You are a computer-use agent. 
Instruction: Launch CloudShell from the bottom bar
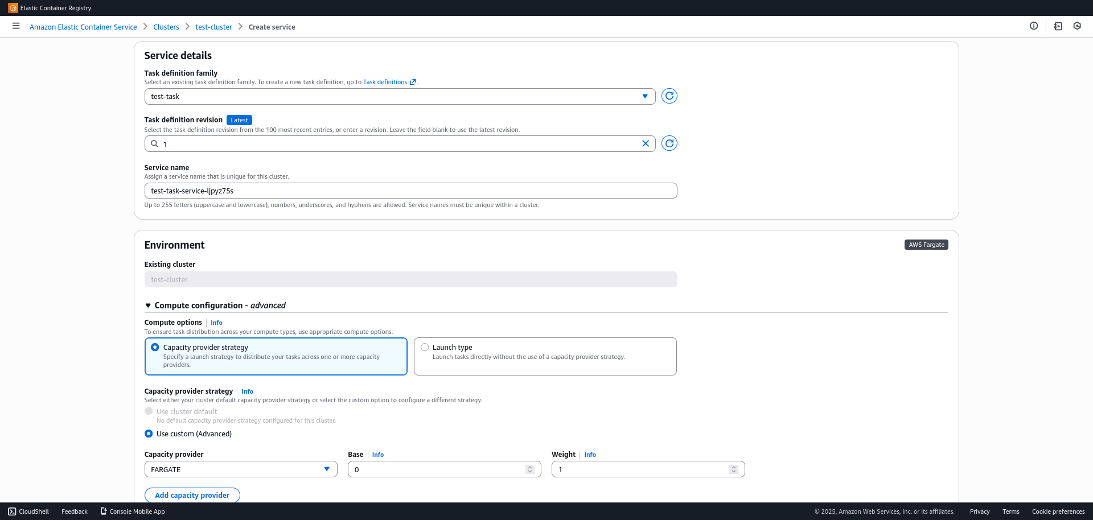click(28, 511)
